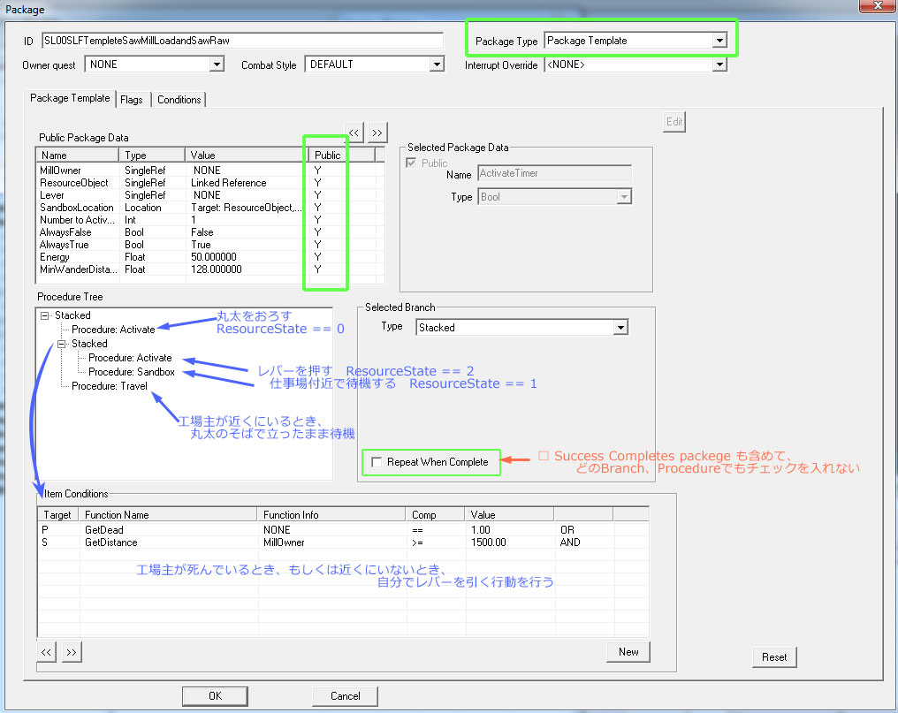Open the Bool Type dropdown
The image size is (898, 713).
(624, 197)
